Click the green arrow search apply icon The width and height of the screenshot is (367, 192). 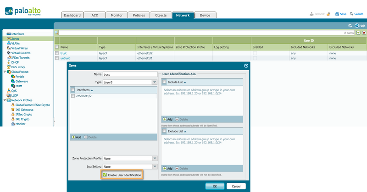click(358, 33)
